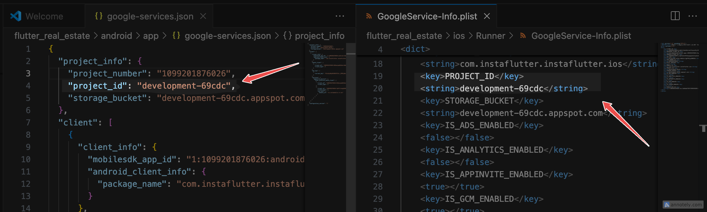Screen dimensions: 707x212
Task: Click the plist file icon in GoogleService-Info tab
Action: [369, 16]
